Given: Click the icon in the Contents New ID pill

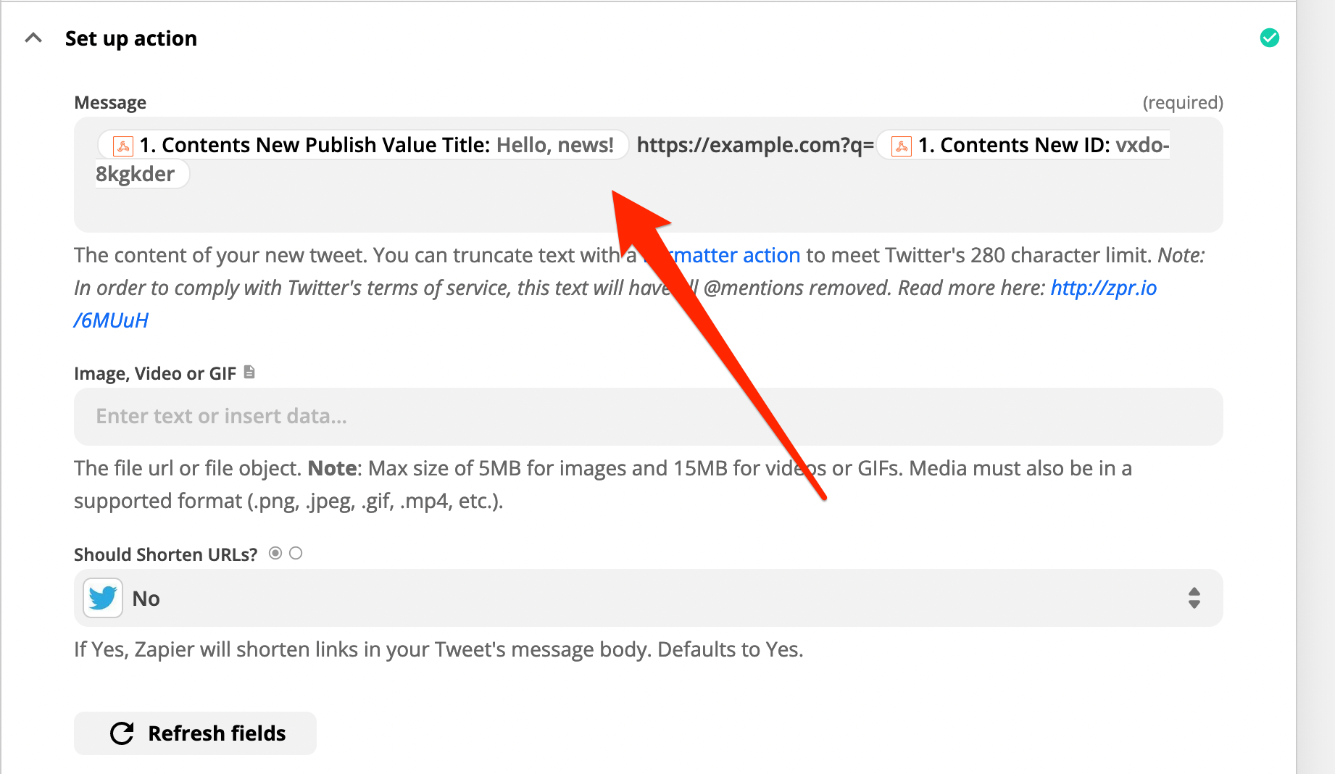Looking at the screenshot, I should click(x=901, y=146).
